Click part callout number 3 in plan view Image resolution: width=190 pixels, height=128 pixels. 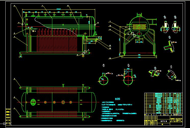pyautogui.click(x=15, y=79)
